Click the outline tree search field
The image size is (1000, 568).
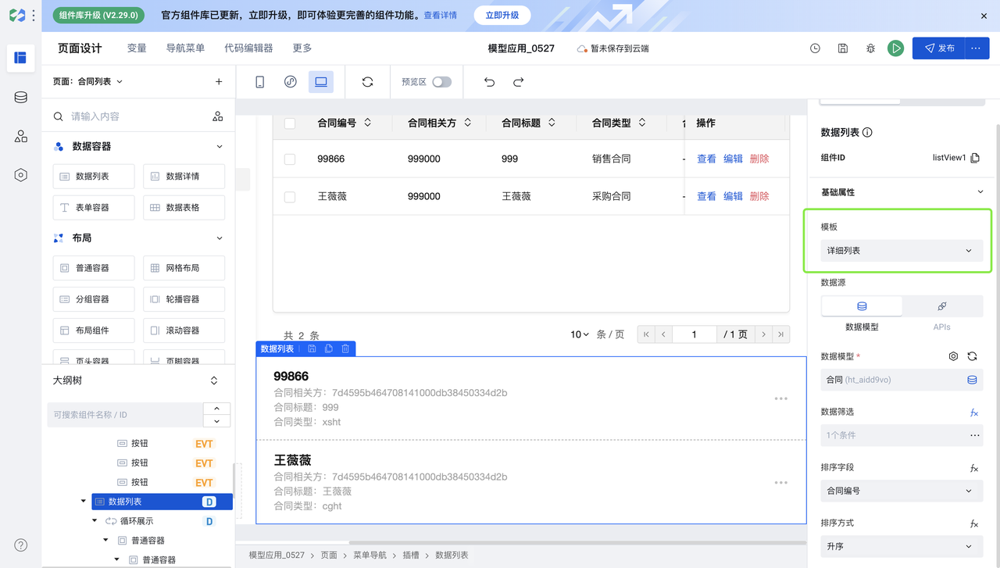coord(125,415)
